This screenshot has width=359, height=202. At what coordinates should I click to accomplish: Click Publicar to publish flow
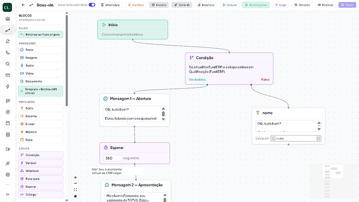[x=325, y=5]
